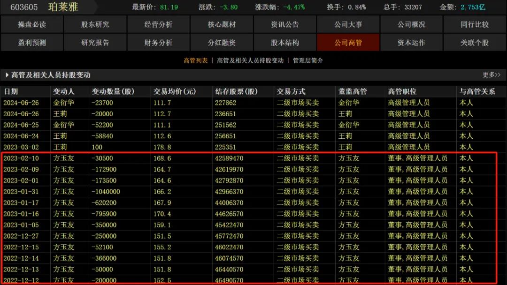The height and width of the screenshot is (285, 507).
Task: Open 资讯公告 tab
Action: click(x=285, y=24)
